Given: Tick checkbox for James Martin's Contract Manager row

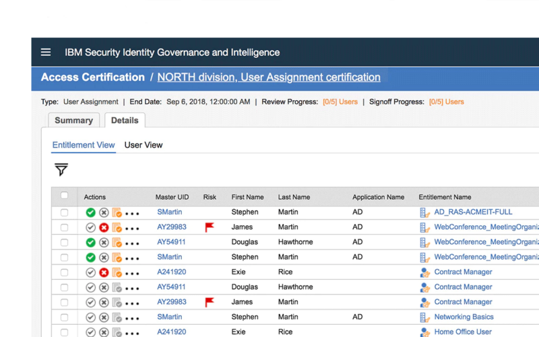Looking at the screenshot, I should coord(64,302).
